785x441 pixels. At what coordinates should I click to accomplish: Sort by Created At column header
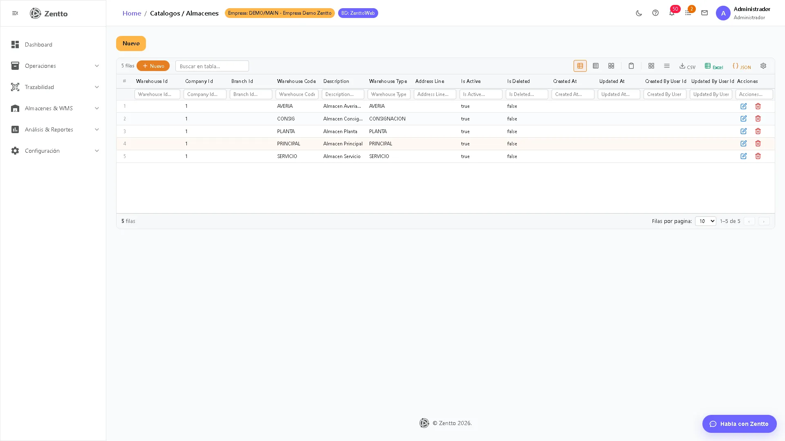(x=565, y=81)
